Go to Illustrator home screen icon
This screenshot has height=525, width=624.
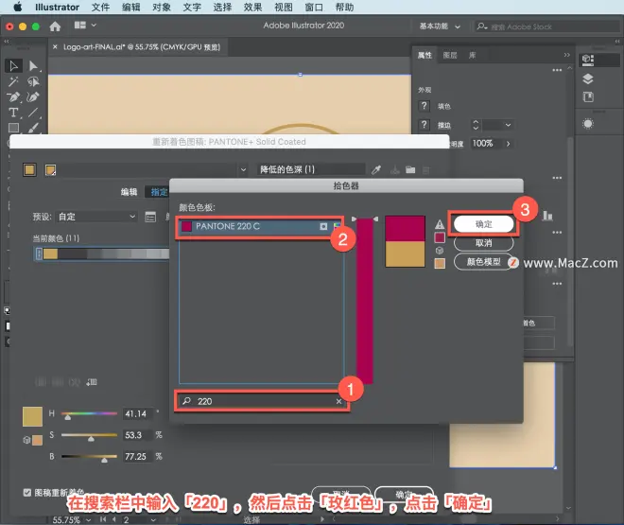pyautogui.click(x=55, y=26)
